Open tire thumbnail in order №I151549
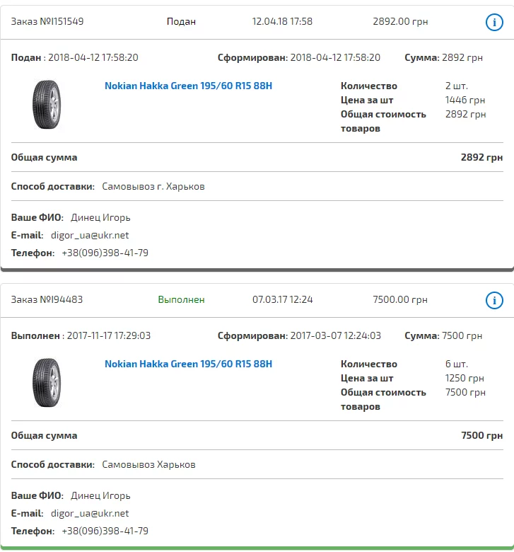 click(x=47, y=105)
